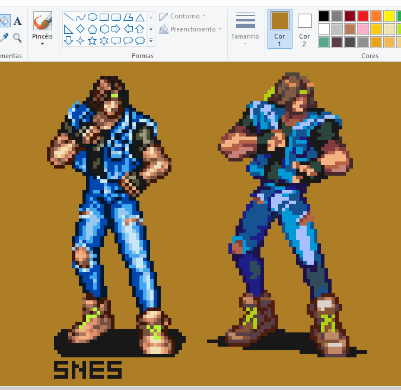This screenshot has height=390, width=401.
Task: Open the Contorno outline dropdown
Action: click(x=182, y=17)
